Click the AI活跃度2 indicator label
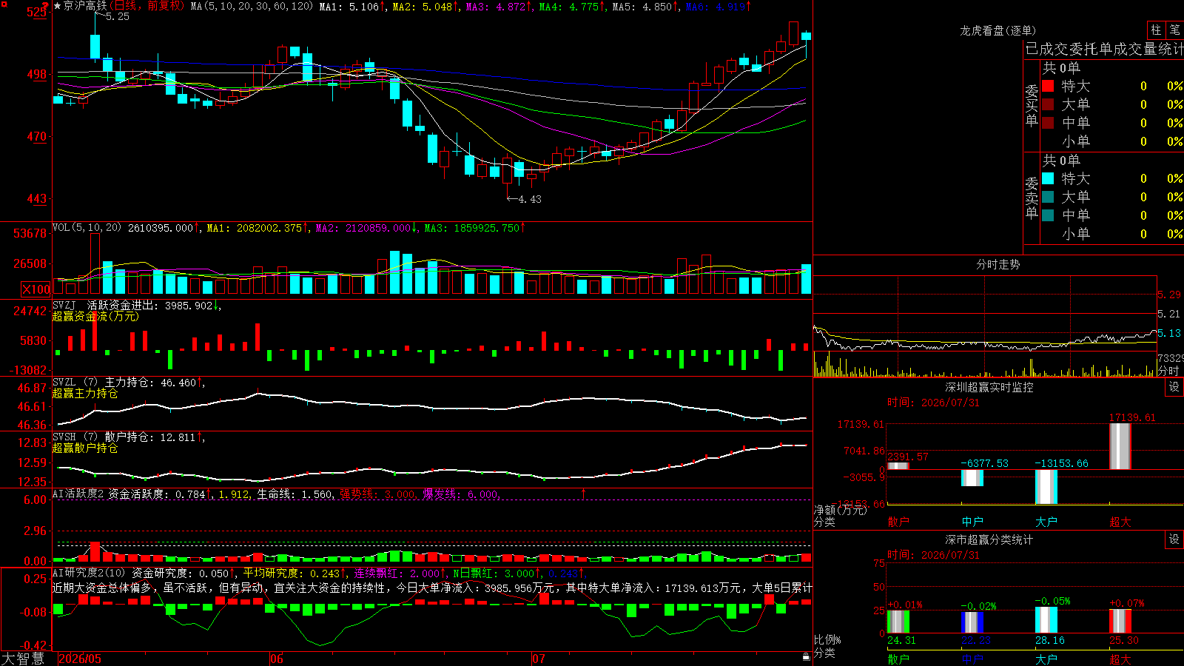Viewport: 1184px width, 666px height. point(78,494)
